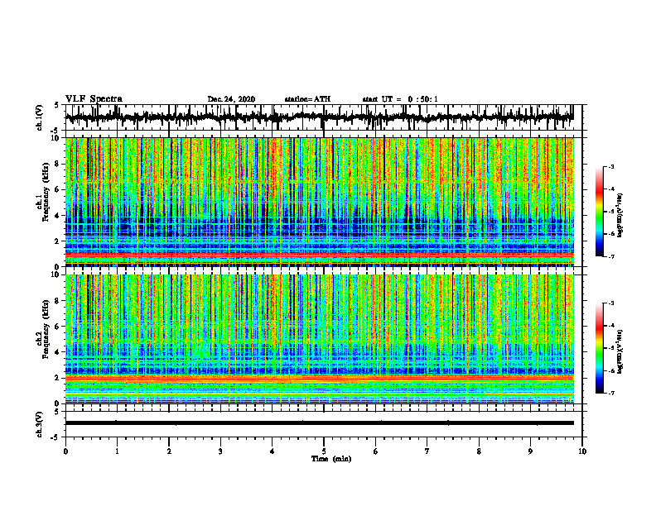
Task: Click the time axis tick label "2"
Action: 169,451
